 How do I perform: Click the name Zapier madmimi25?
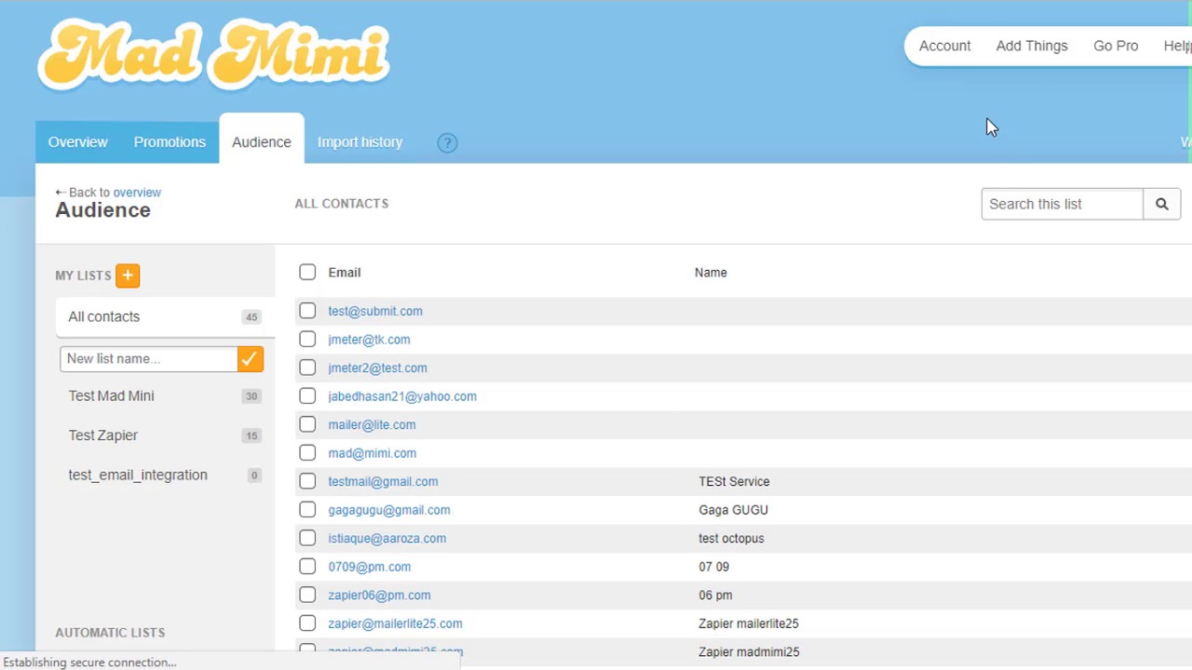(x=749, y=651)
